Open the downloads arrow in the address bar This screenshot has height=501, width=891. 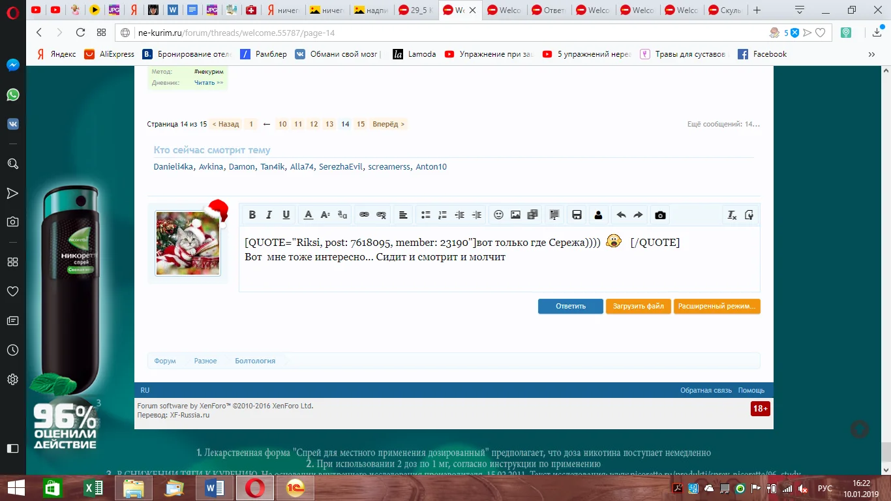point(877,33)
